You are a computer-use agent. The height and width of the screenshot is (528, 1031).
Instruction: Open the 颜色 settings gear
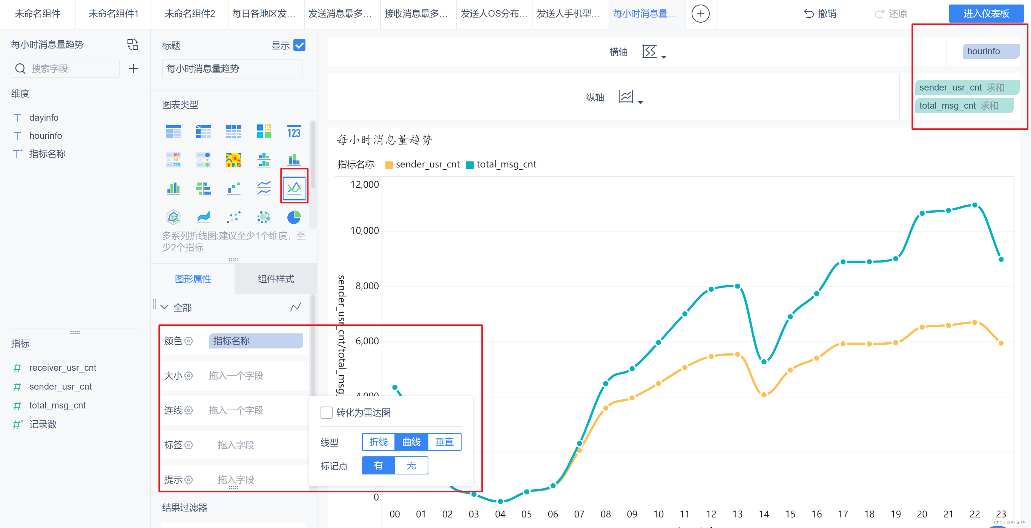[x=189, y=341]
